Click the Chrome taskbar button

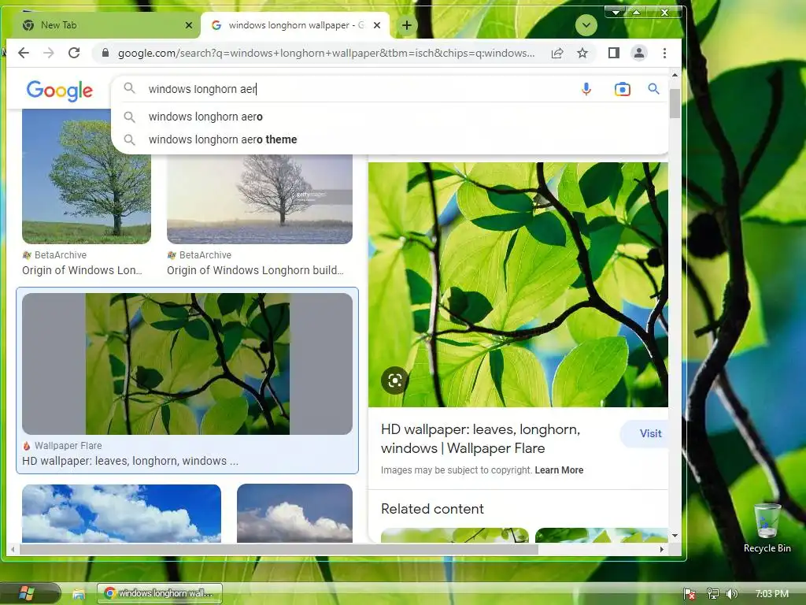point(160,593)
